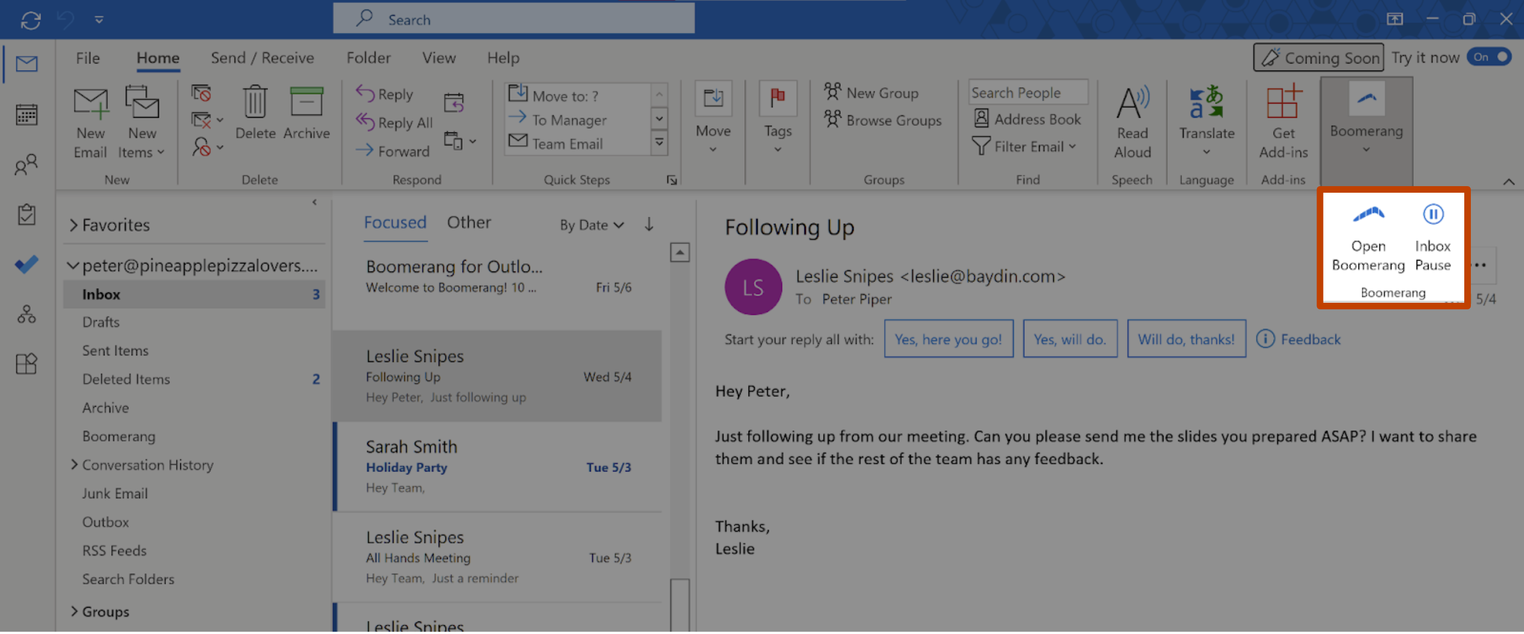The width and height of the screenshot is (1524, 634).
Task: Delete the selected message
Action: click(255, 112)
